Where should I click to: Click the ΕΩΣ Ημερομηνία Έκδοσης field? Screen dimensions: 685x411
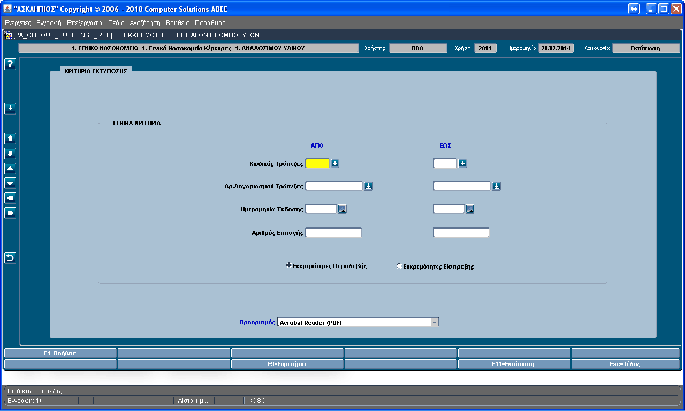[x=449, y=209]
